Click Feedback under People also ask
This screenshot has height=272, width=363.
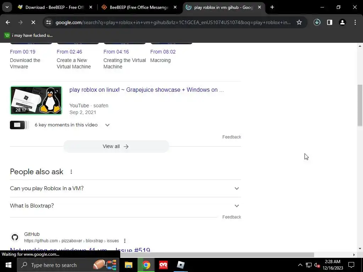232,217
